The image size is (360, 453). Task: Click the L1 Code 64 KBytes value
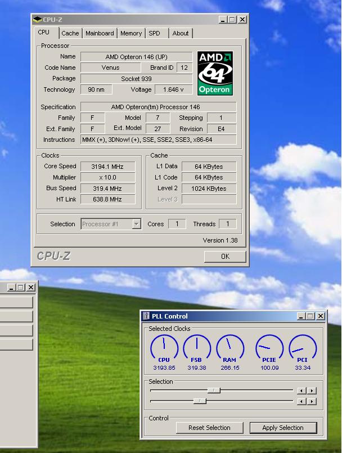click(209, 177)
